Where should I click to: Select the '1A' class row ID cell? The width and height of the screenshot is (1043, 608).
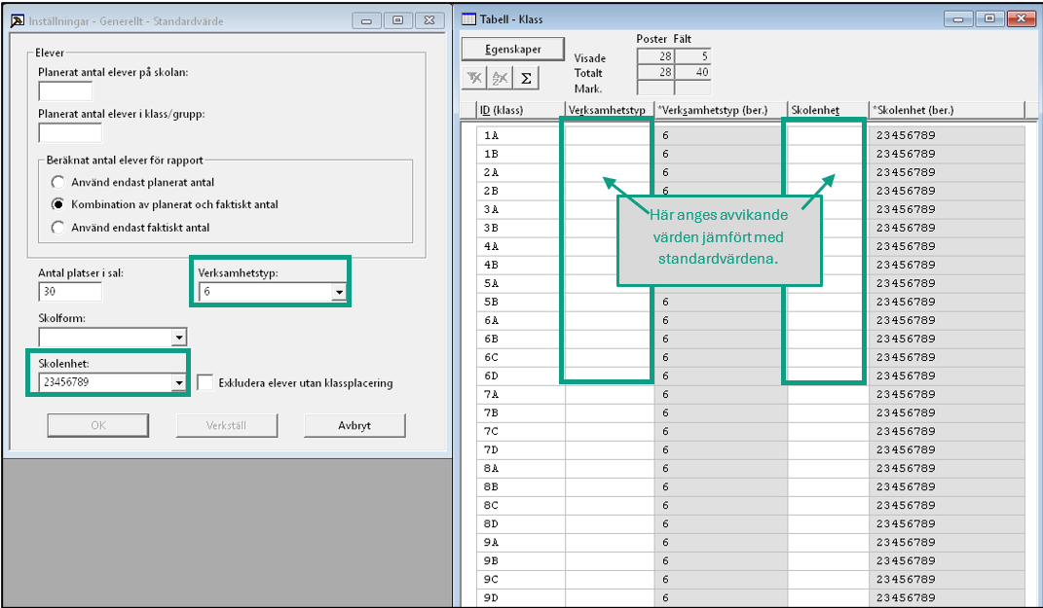click(x=521, y=135)
